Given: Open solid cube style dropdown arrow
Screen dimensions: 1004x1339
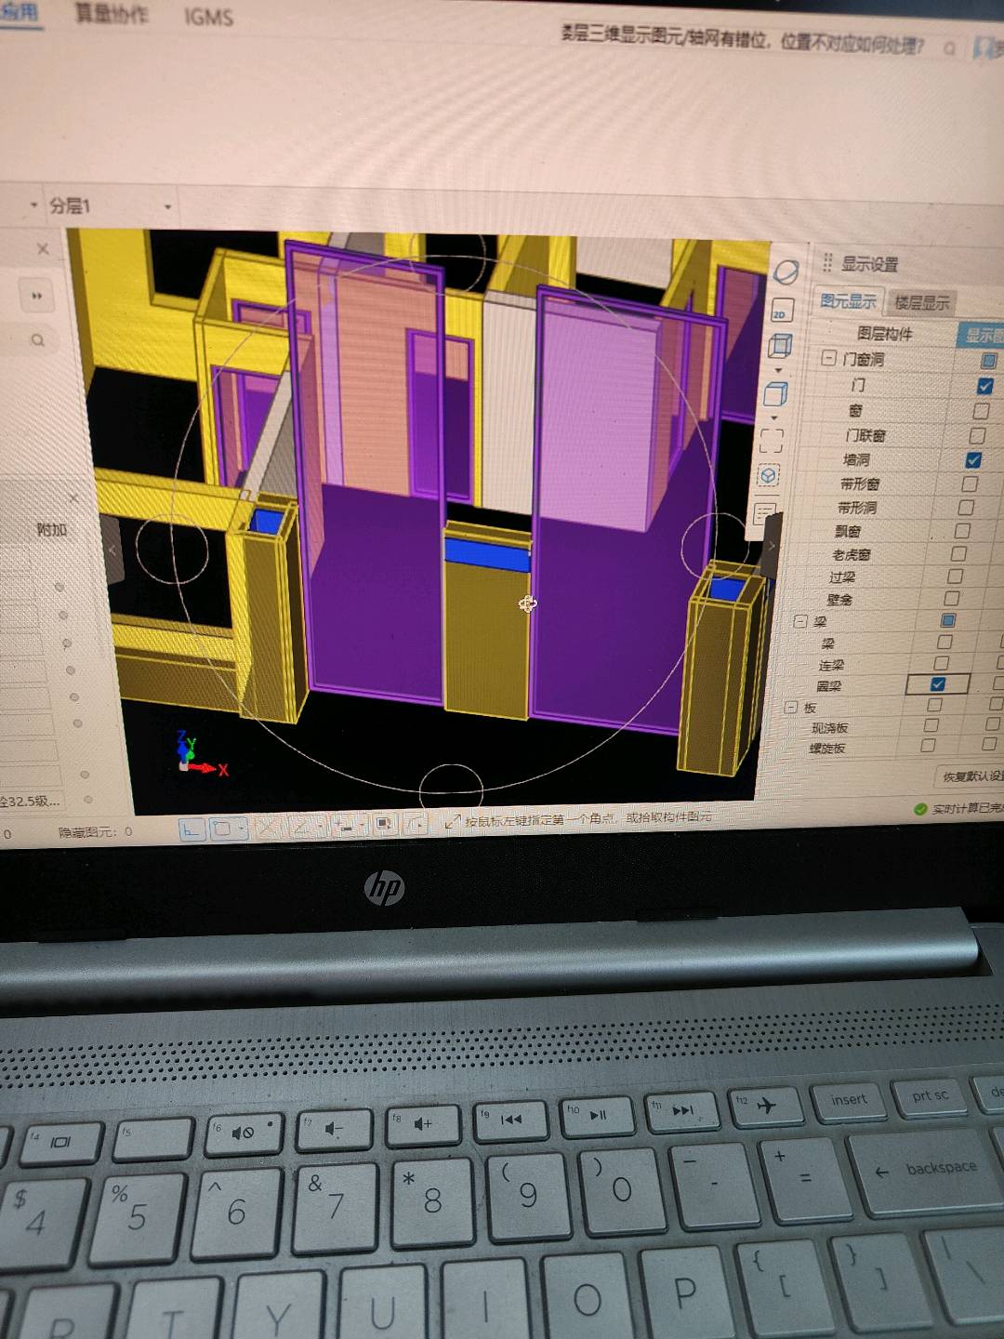Looking at the screenshot, I should (x=774, y=417).
